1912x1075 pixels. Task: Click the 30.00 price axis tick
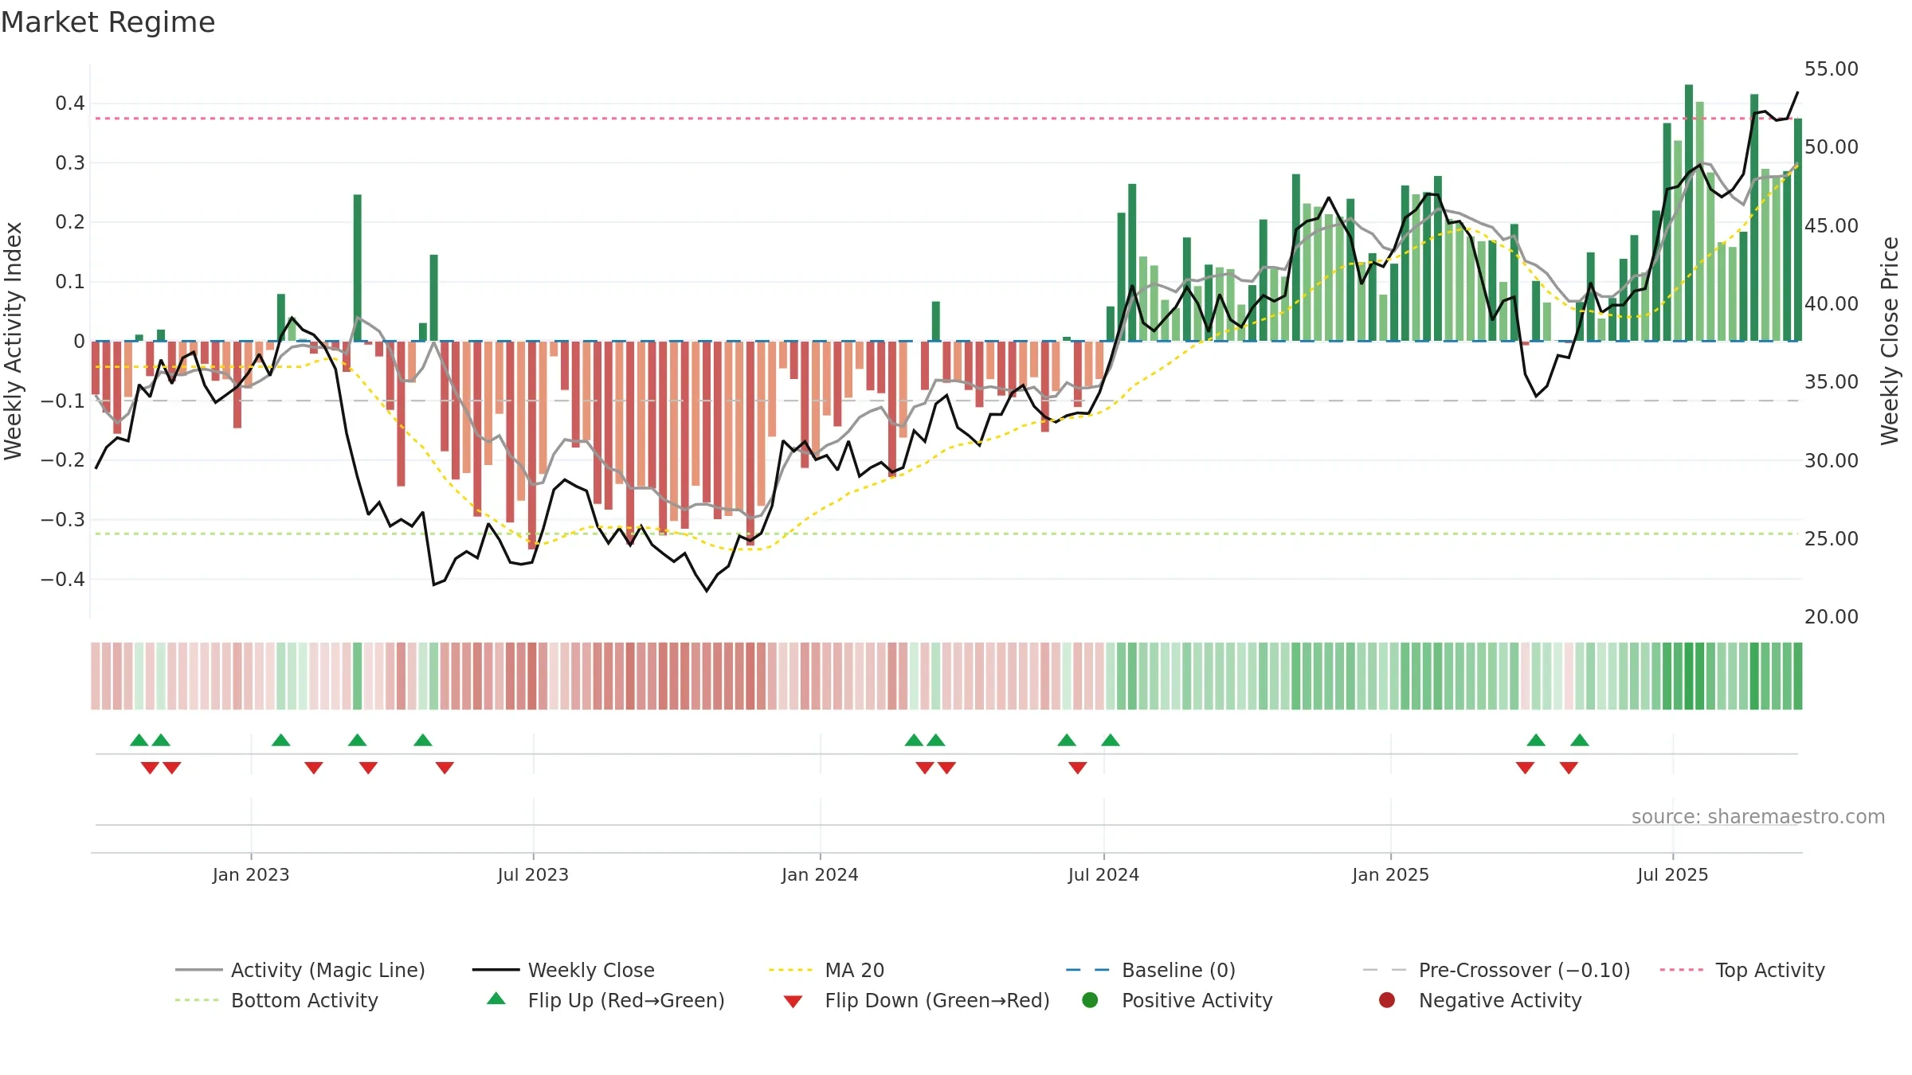(x=1831, y=461)
